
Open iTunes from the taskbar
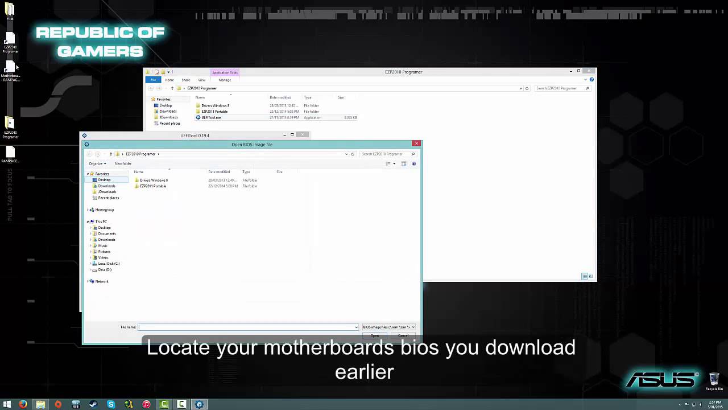pos(146,404)
